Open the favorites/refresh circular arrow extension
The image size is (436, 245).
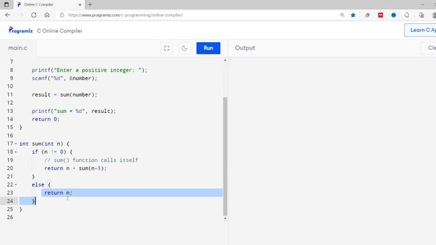pyautogui.click(x=407, y=15)
